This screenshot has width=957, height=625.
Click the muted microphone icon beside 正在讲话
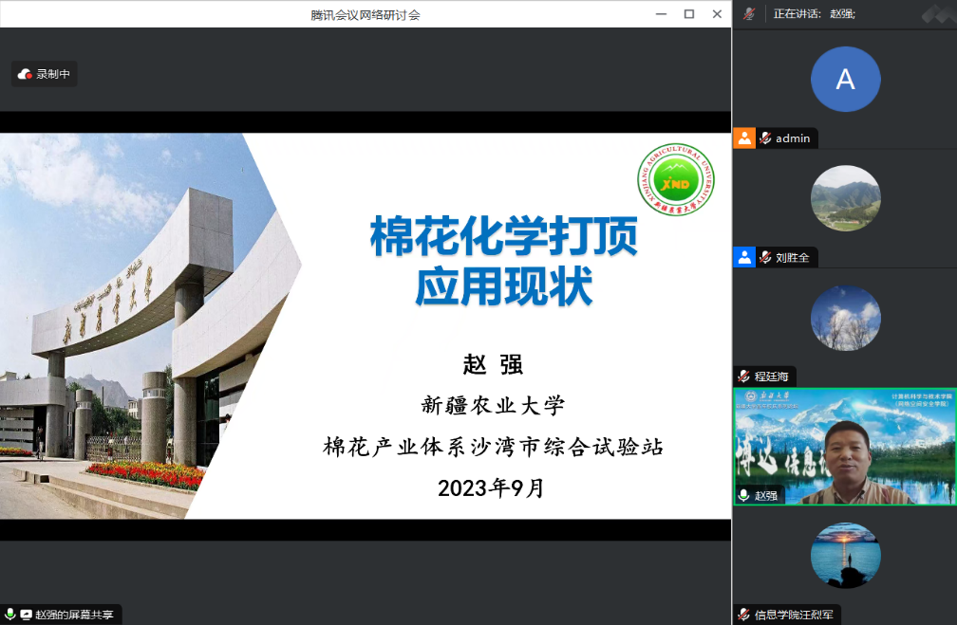(749, 13)
